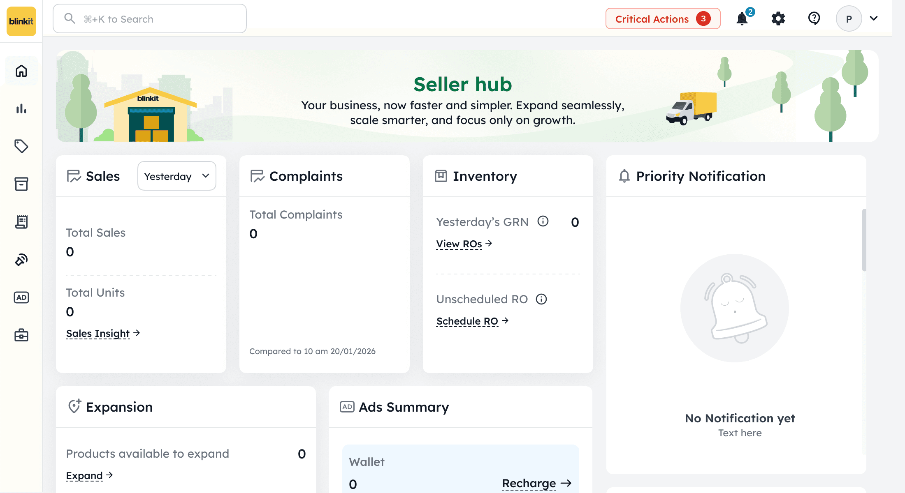Expand the profile menu chevron
The width and height of the screenshot is (905, 493).
pyautogui.click(x=874, y=18)
